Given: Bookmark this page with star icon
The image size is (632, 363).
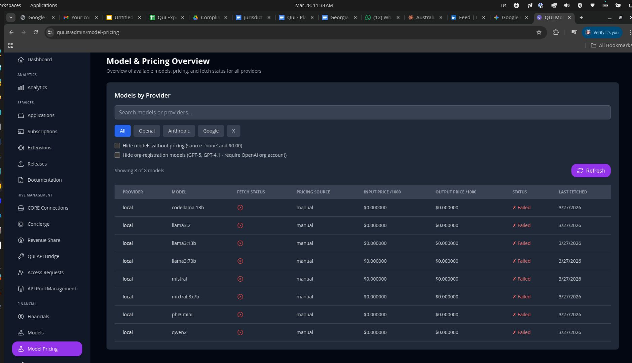Looking at the screenshot, I should (539, 32).
